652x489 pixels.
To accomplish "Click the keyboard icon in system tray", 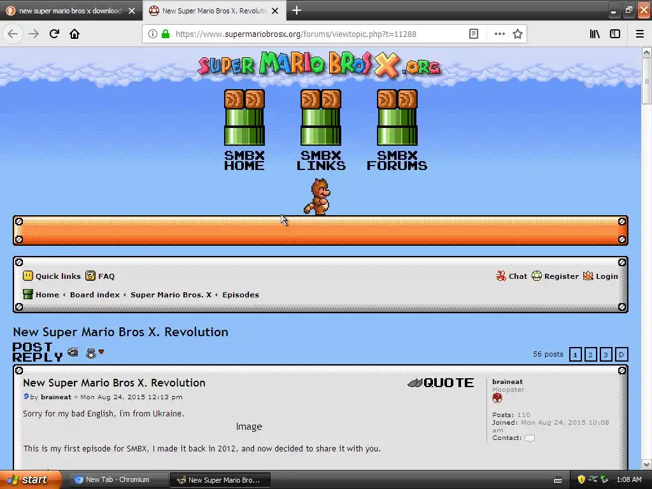I will coord(558,480).
